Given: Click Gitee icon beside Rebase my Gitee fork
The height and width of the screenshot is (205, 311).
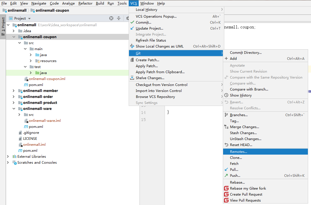Looking at the screenshot, I should click(226, 188).
